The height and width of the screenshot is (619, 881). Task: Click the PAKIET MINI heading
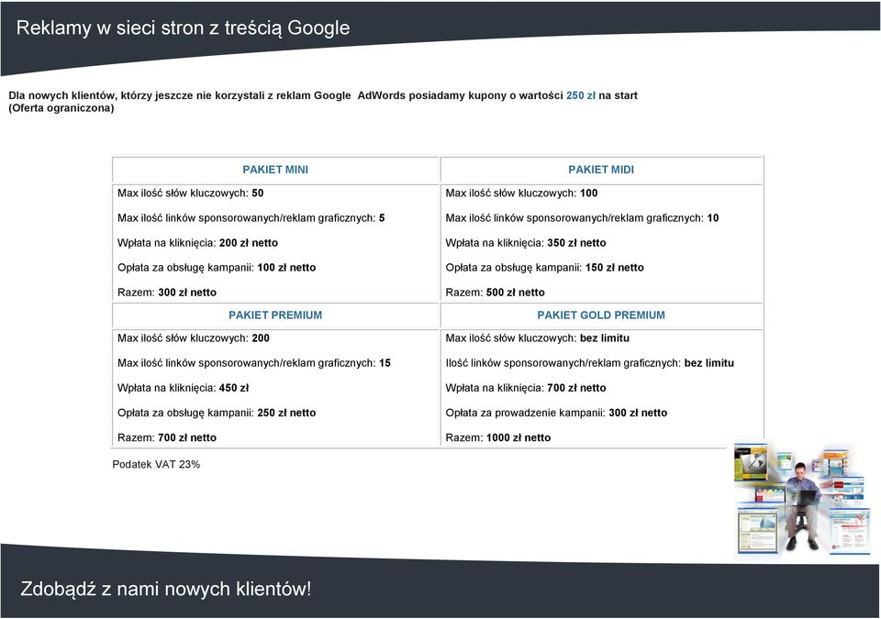[x=275, y=170]
